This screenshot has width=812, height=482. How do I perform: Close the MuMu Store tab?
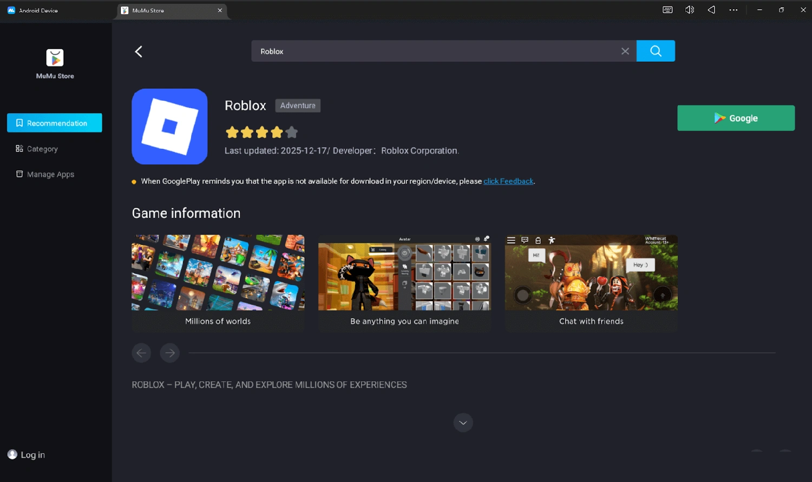pyautogui.click(x=220, y=10)
